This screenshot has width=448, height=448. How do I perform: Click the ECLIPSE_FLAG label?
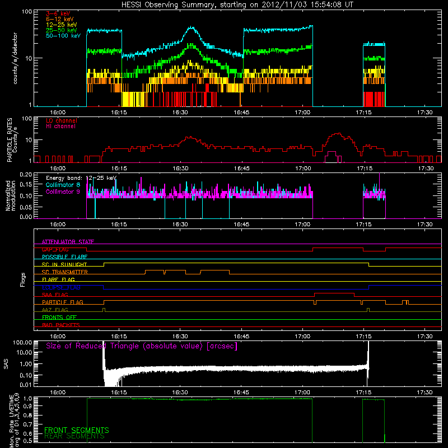(61, 287)
